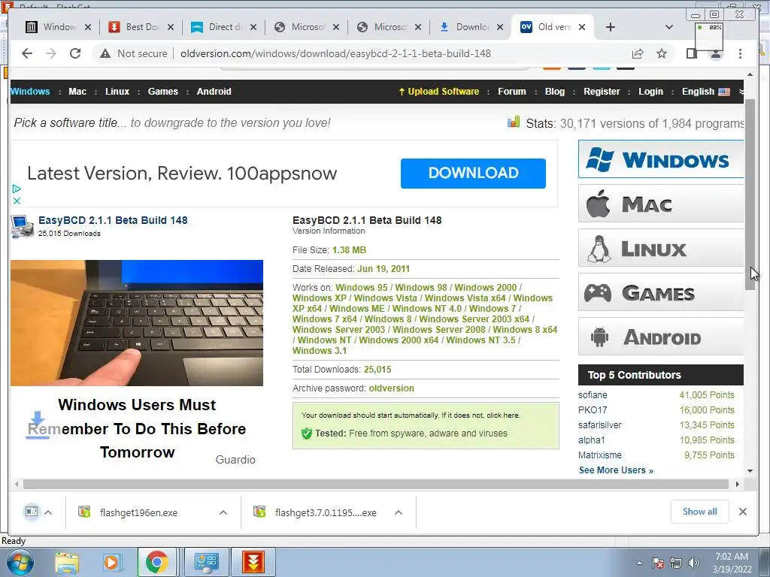Go back to the previous page
Image resolution: width=770 pixels, height=577 pixels.
coord(27,53)
